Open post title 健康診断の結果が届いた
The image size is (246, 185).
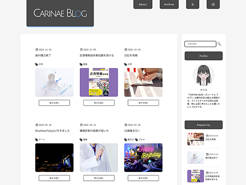coord(94,130)
